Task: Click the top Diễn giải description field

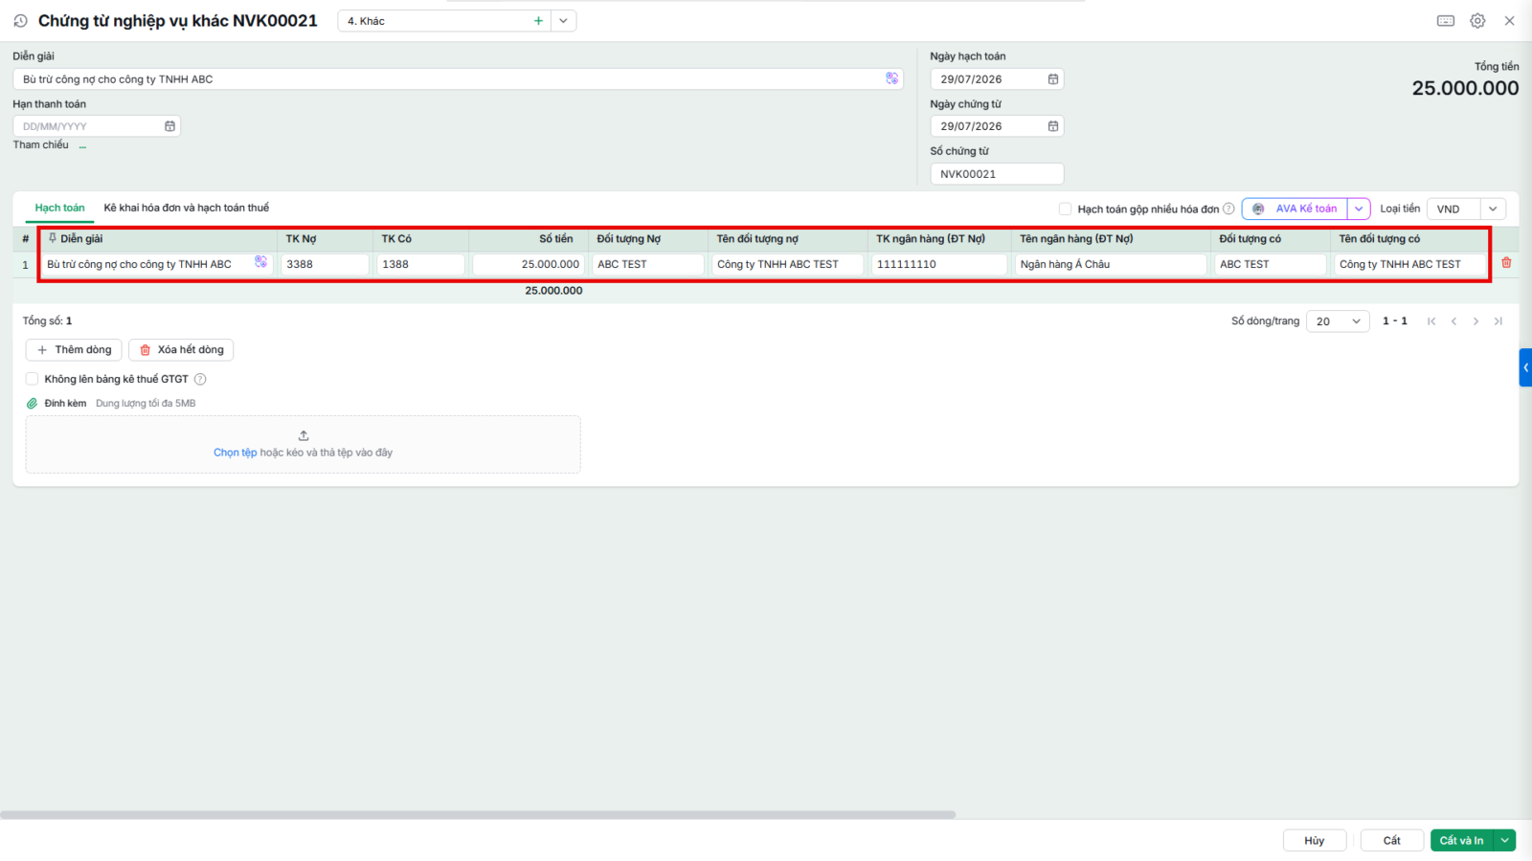Action: pyautogui.click(x=458, y=79)
